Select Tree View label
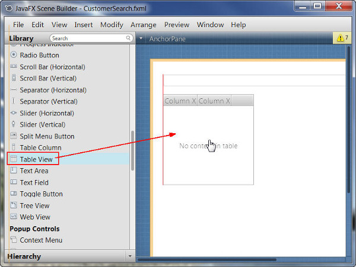The height and width of the screenshot is (267, 356). pyautogui.click(x=34, y=205)
